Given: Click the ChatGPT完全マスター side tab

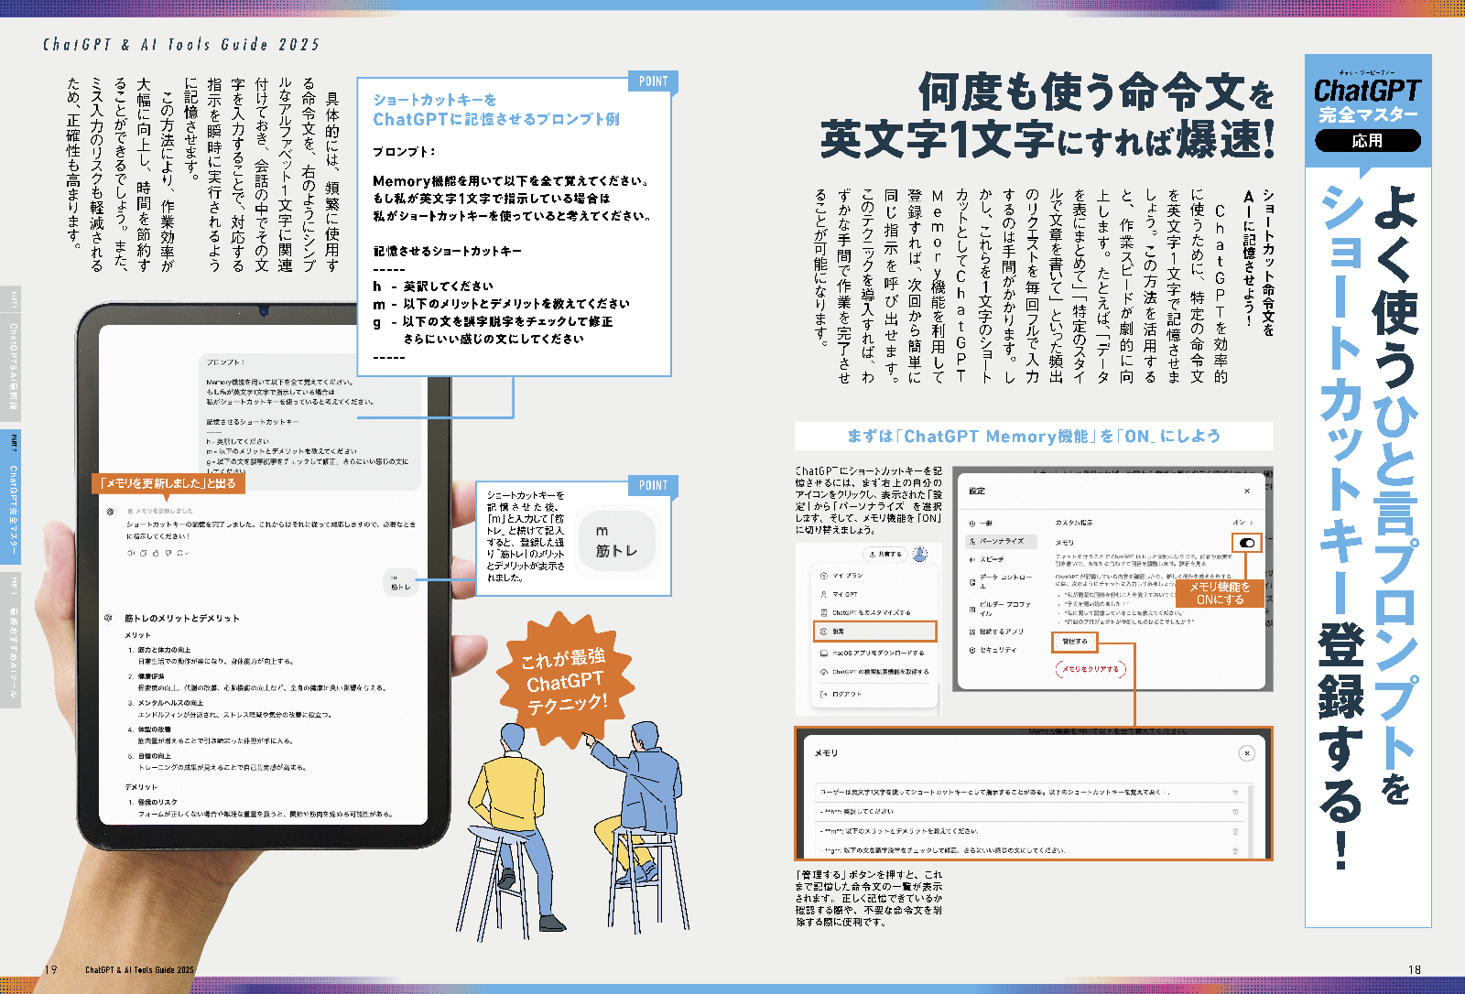Looking at the screenshot, I should (11, 496).
